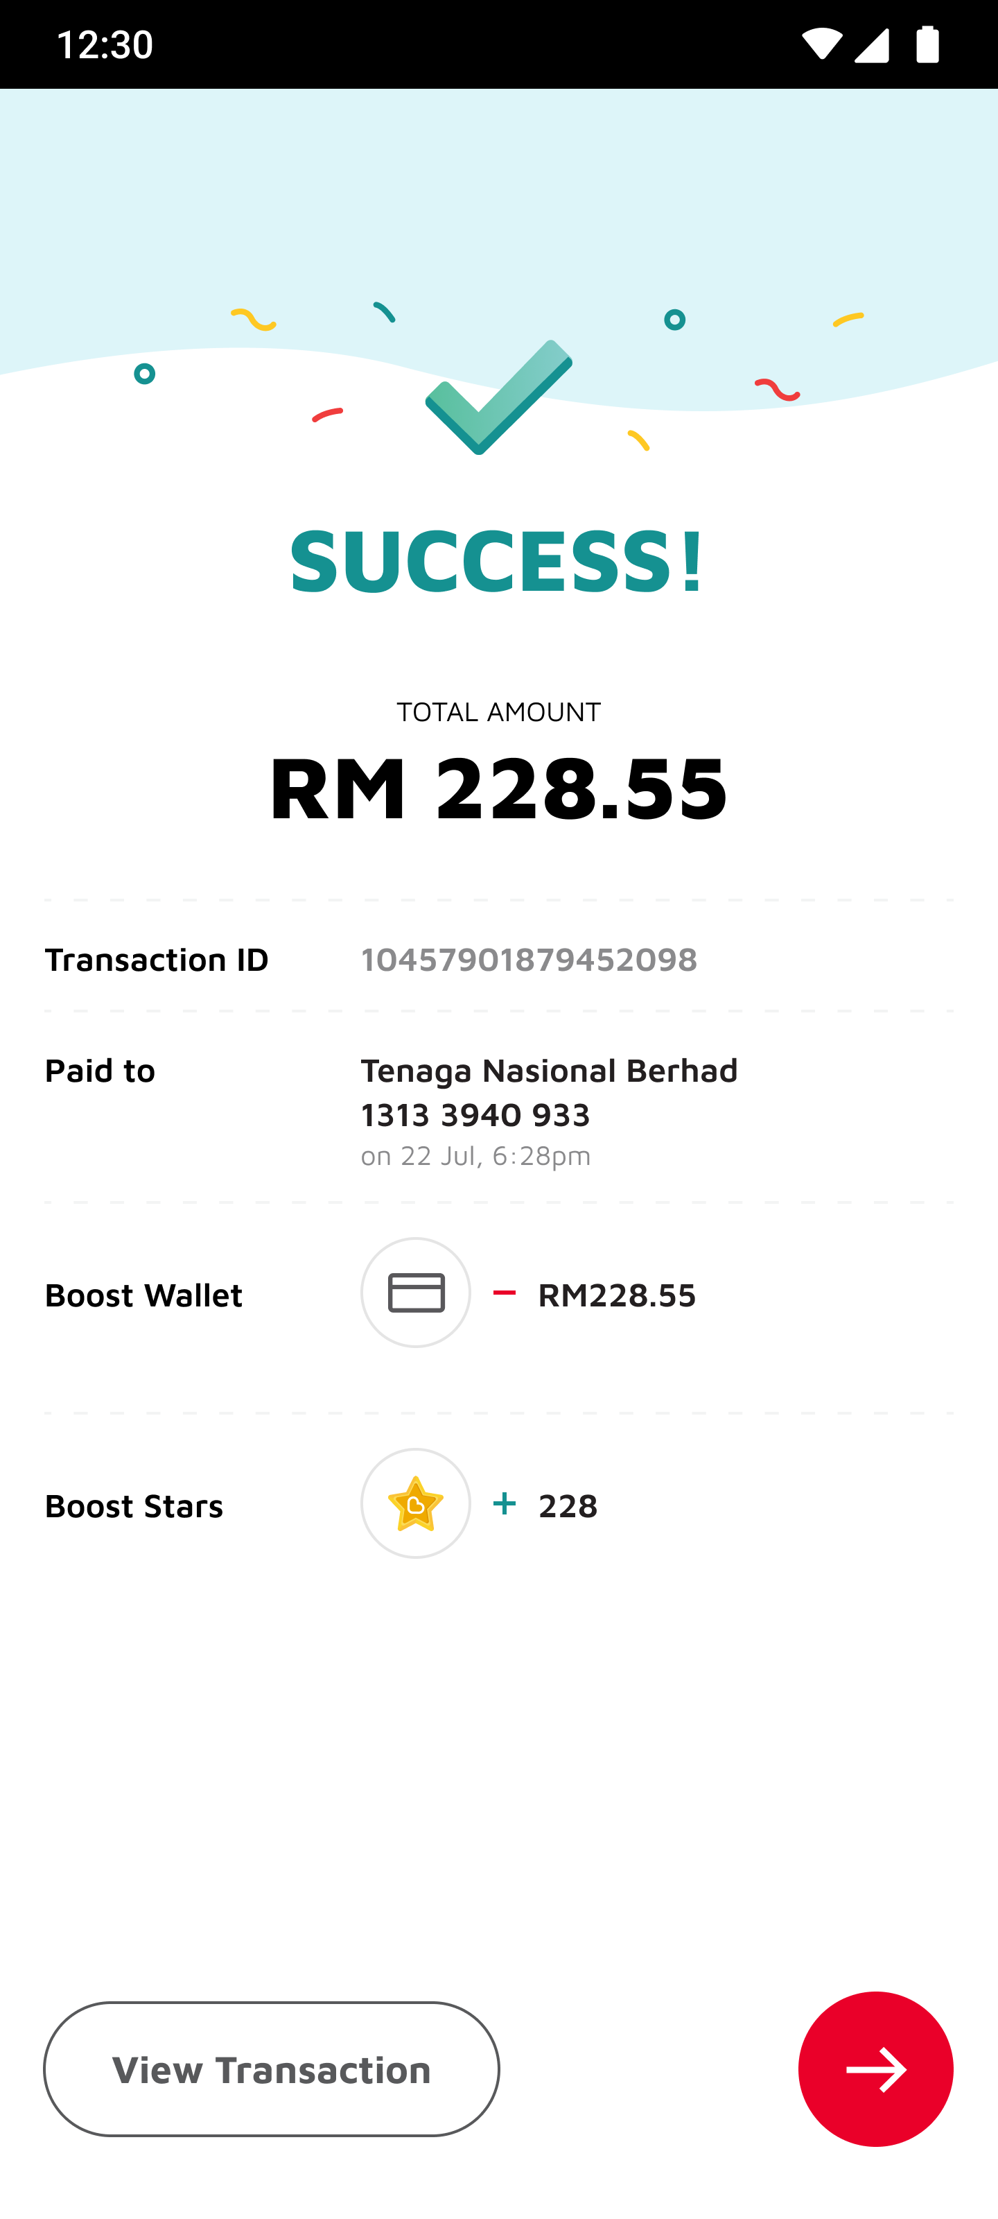Tap the Boost Stars gold star icon
This screenshot has width=998, height=2219.
(416, 1503)
